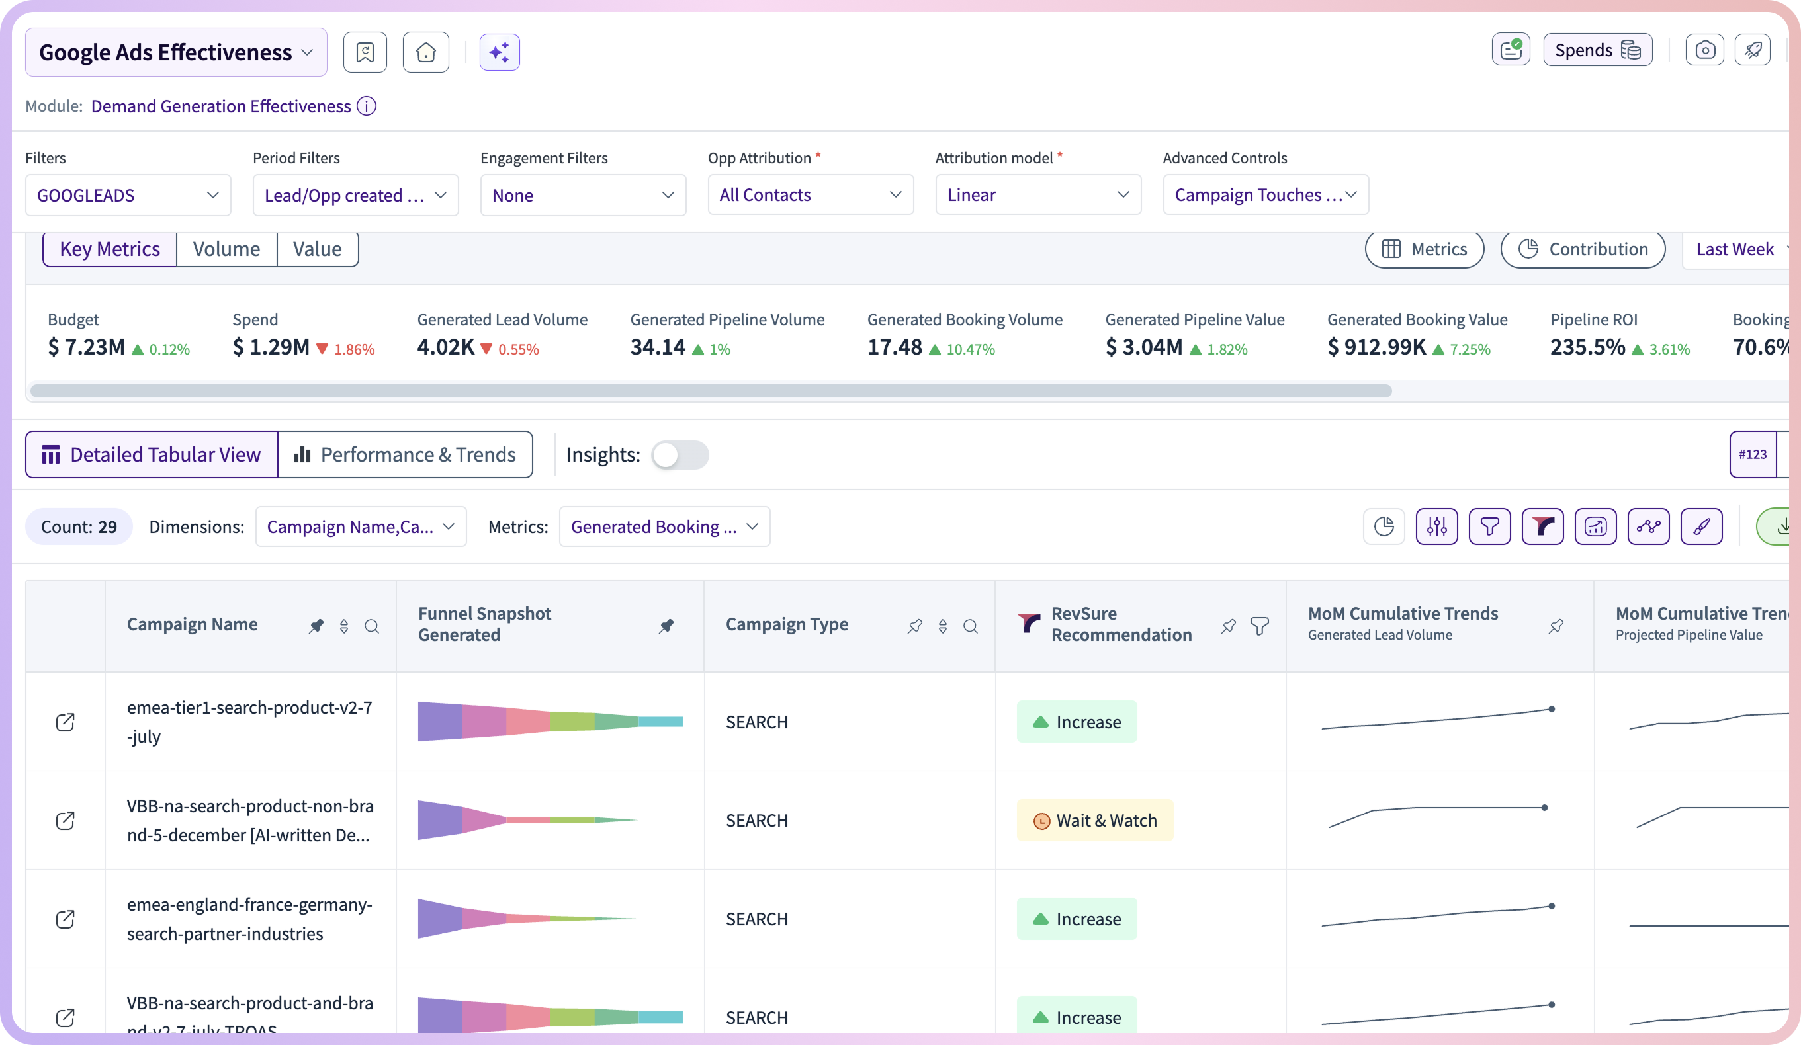Click the Metrics button
This screenshot has width=1801, height=1045.
coord(1425,249)
